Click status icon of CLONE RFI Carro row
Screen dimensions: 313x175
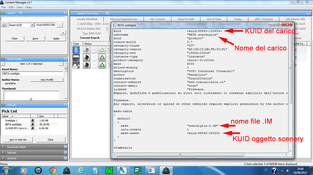32,128
